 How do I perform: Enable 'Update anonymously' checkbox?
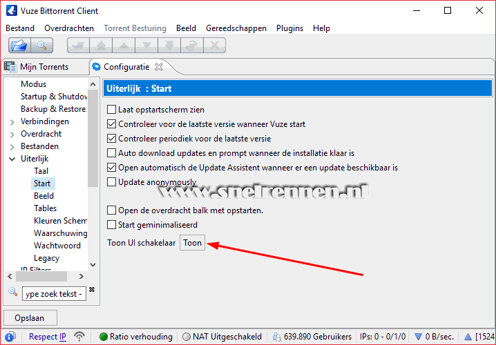(x=111, y=182)
